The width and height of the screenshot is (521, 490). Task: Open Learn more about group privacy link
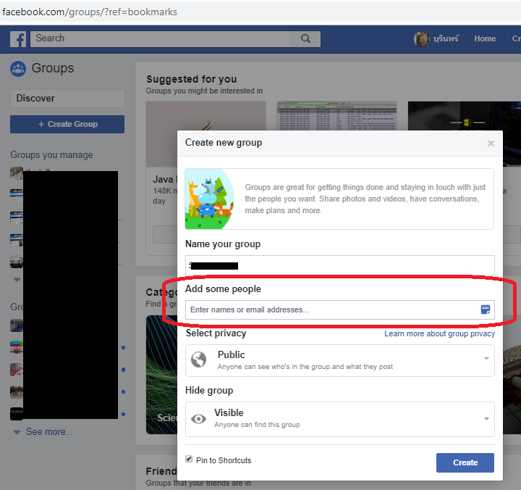(x=439, y=333)
